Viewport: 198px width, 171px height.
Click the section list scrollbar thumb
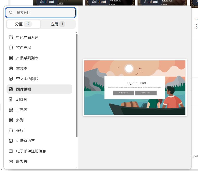(76, 85)
